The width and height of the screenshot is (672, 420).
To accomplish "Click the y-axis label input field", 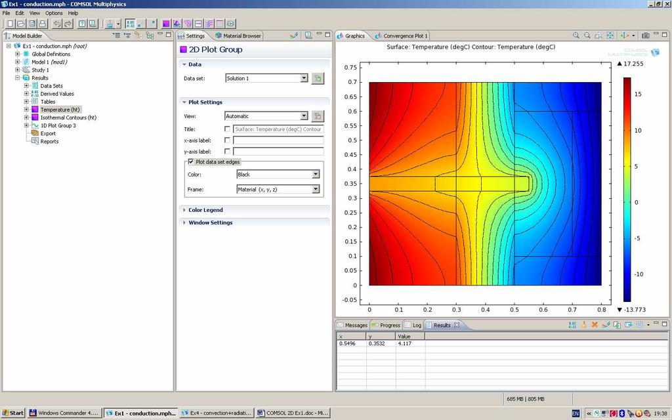I will [278, 152].
